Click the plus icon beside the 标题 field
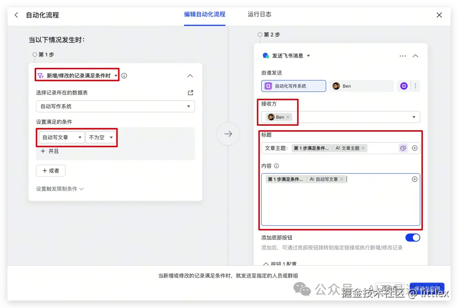This screenshot has width=458, height=308. tap(414, 148)
